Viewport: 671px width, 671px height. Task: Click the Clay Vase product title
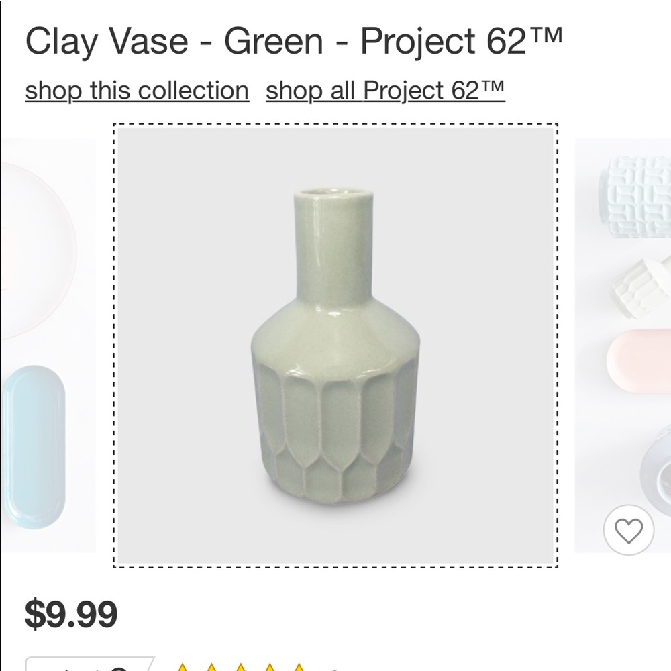[293, 42]
